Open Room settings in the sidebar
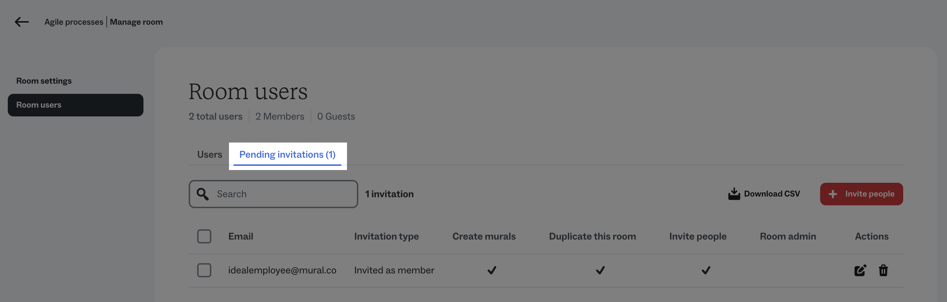947x302 pixels. point(44,81)
